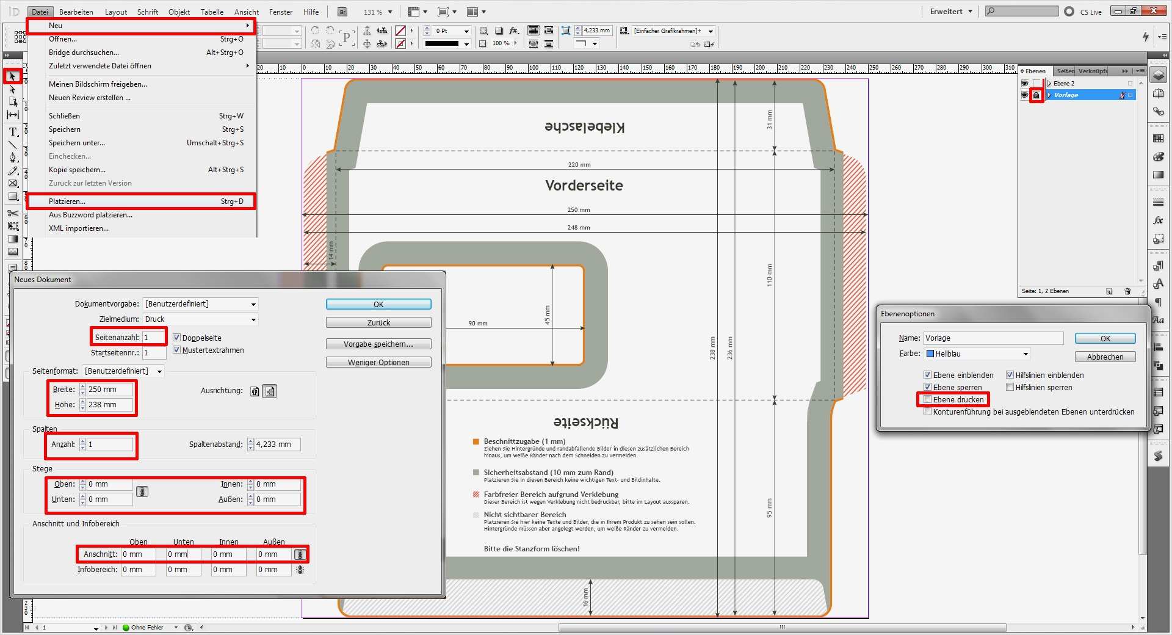Click Abbrechen in Ebenenoptionen dialog
This screenshot has width=1172, height=635.
point(1104,357)
